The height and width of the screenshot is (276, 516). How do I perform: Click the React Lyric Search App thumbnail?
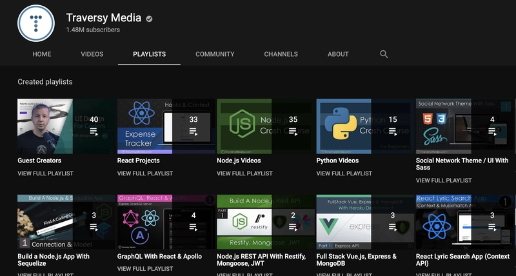464,222
